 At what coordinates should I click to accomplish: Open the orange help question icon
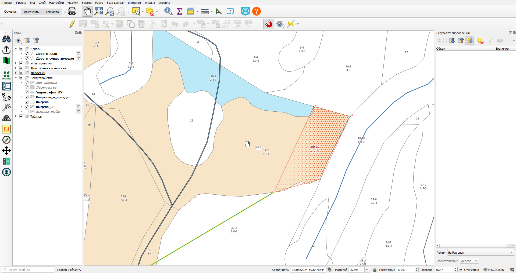[x=257, y=11]
